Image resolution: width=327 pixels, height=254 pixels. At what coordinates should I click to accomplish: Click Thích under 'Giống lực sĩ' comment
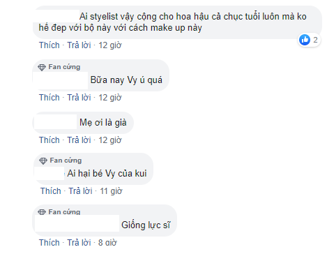pos(50,243)
